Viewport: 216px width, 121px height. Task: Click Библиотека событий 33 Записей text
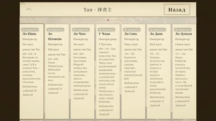coord(55,89)
